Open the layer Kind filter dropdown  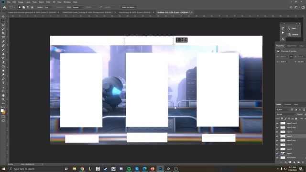(x=283, y=109)
